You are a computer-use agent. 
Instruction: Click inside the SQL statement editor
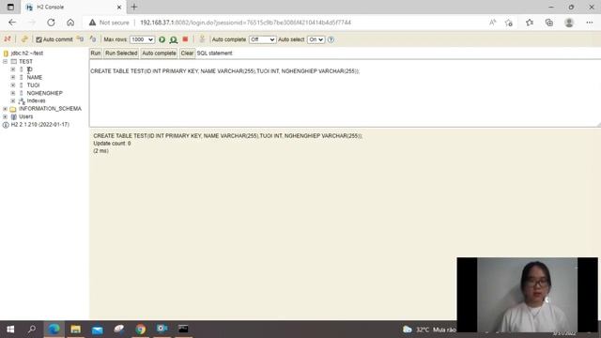pos(345,93)
